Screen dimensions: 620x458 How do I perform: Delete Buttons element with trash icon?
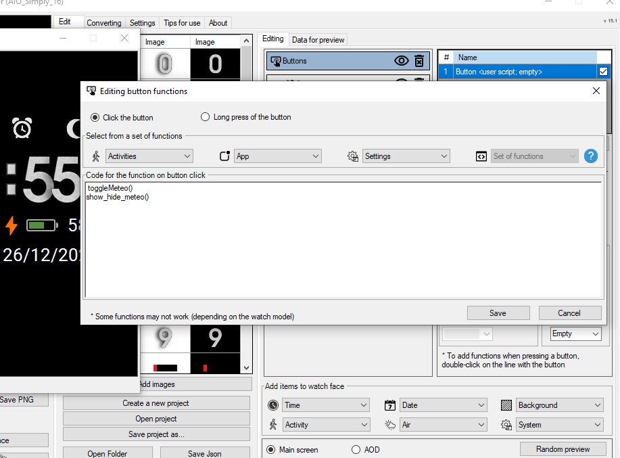click(419, 61)
